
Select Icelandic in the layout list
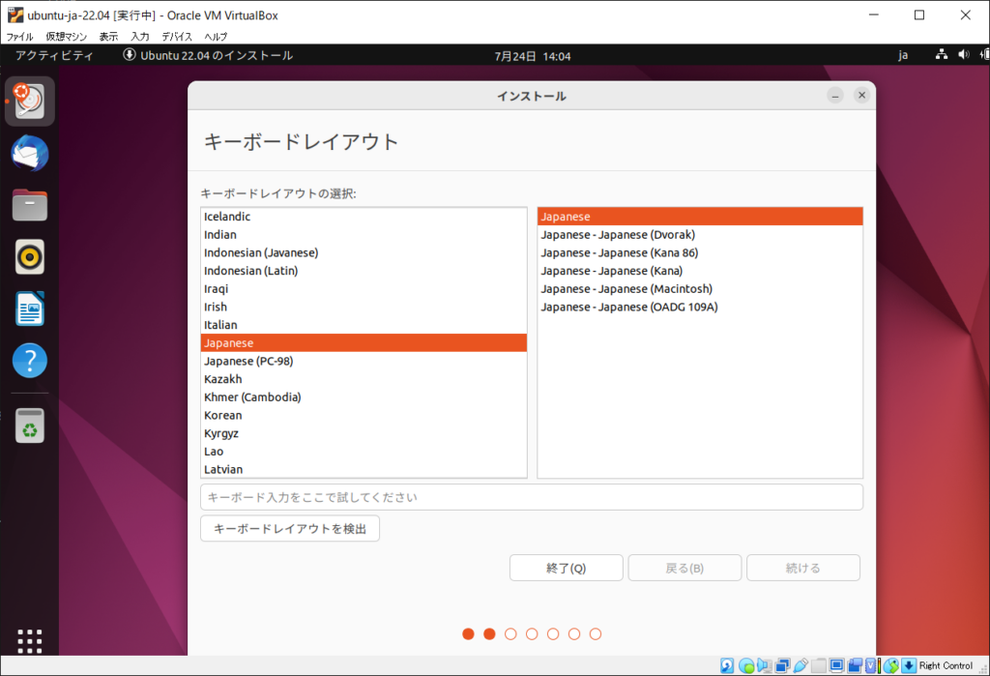(x=364, y=217)
